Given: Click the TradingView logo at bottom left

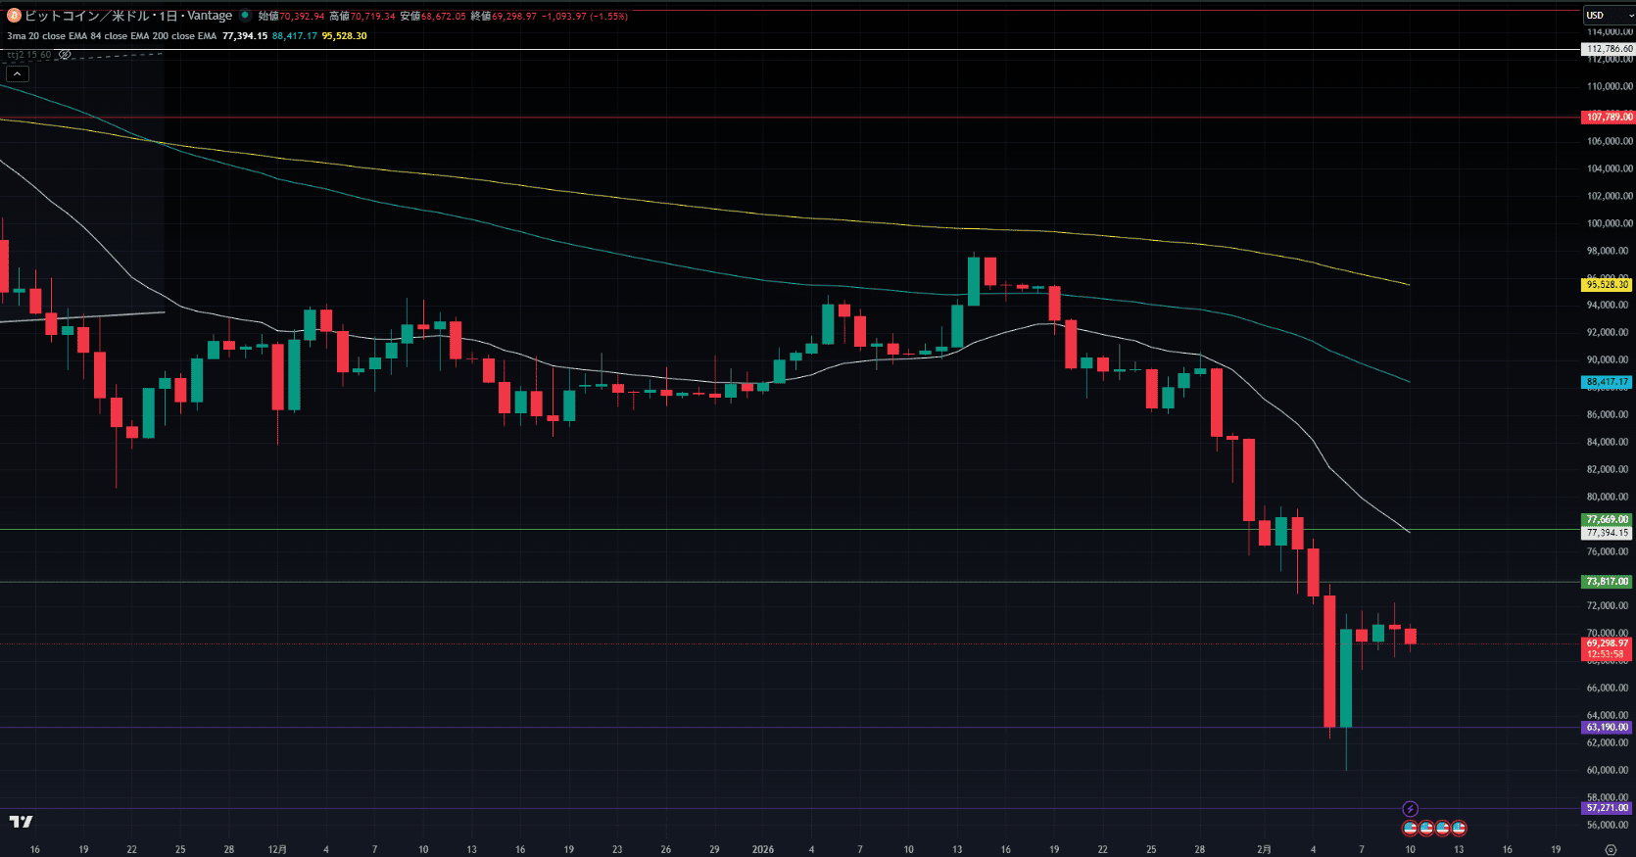Looking at the screenshot, I should click(x=21, y=822).
